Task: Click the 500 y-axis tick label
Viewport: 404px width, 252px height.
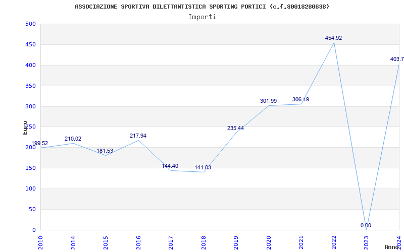Action: point(30,24)
